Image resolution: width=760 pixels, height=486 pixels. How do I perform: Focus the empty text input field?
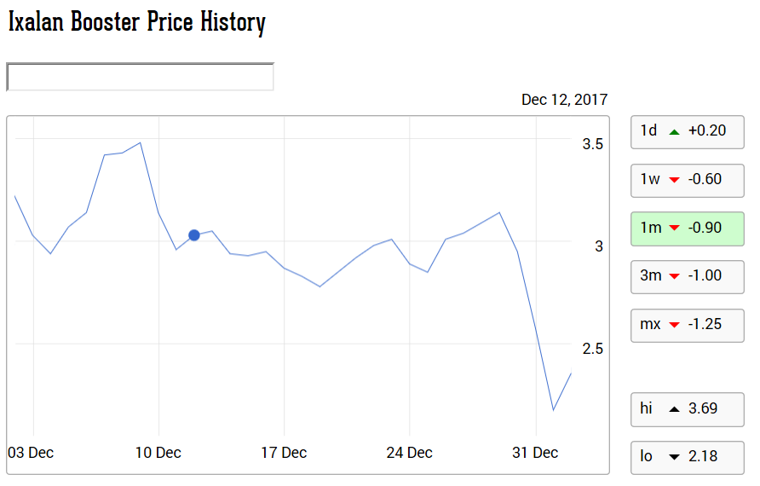140,77
